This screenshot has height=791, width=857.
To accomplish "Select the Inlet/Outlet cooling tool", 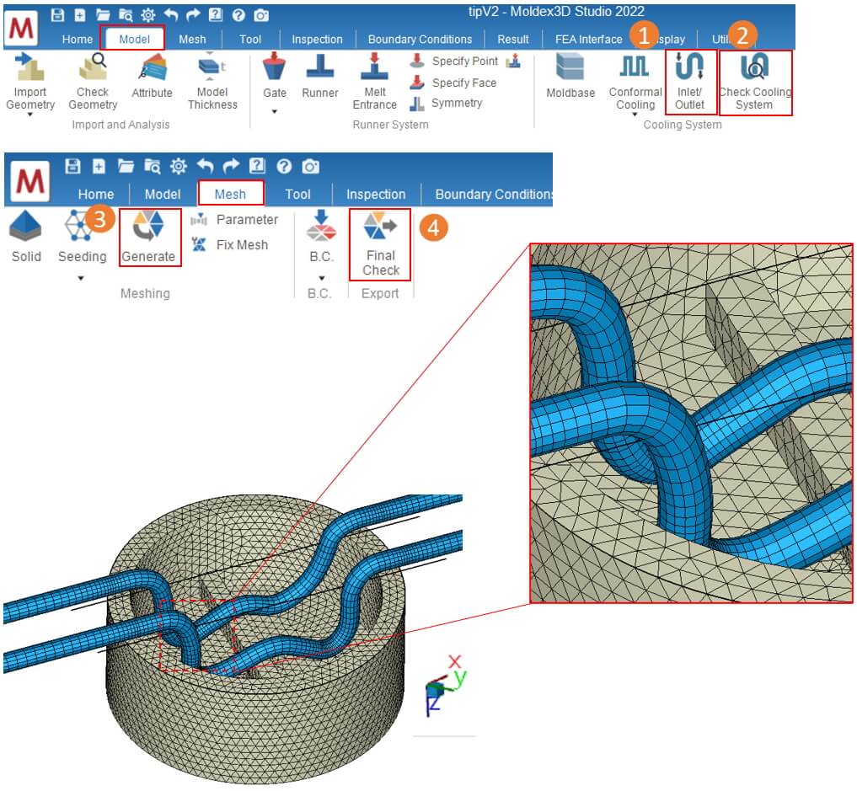I will coord(690,82).
